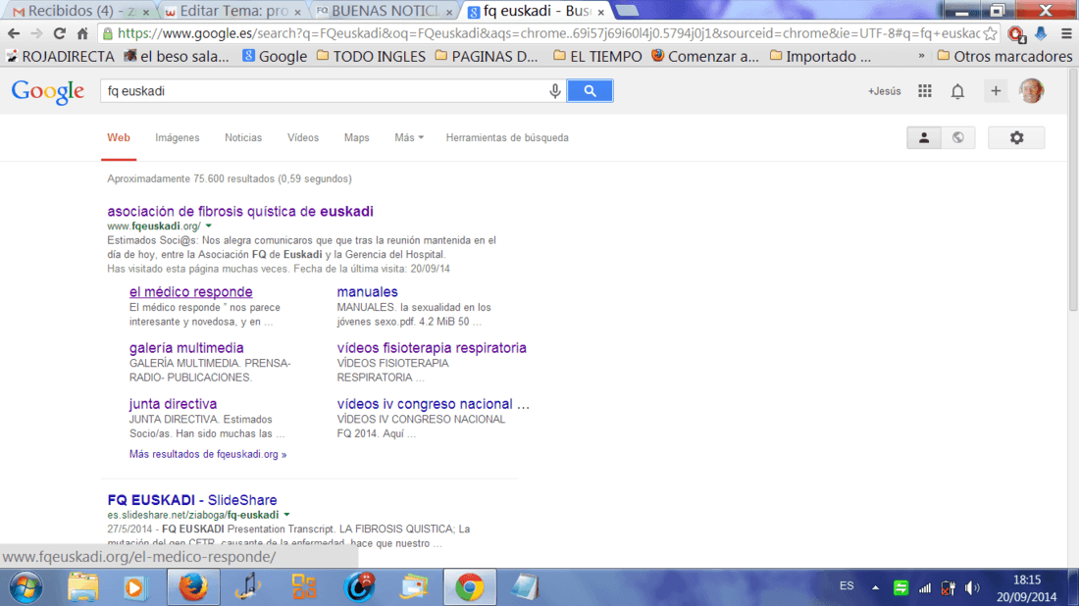Open vídeos fisioterapia respiratoria sitelink
This screenshot has height=606, width=1079.
432,348
